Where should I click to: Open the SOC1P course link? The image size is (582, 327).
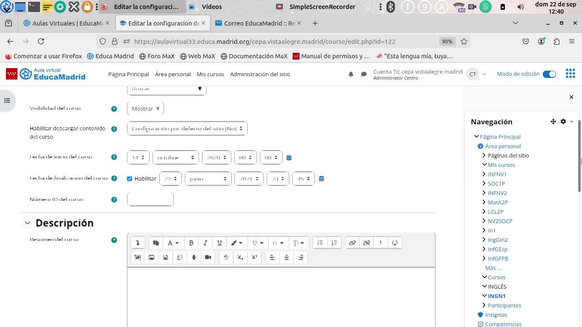tap(496, 184)
